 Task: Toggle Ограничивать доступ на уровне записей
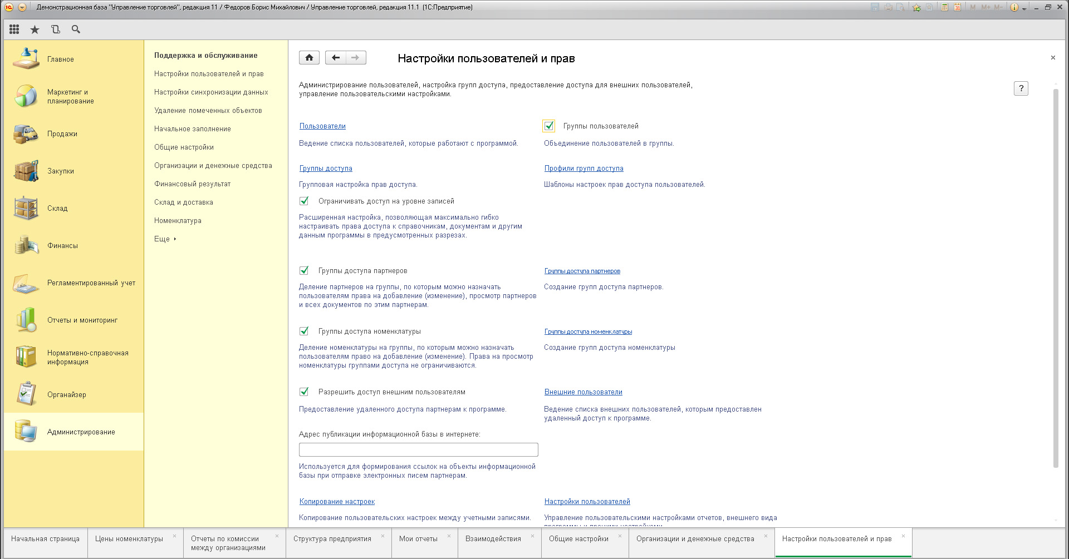pos(304,201)
